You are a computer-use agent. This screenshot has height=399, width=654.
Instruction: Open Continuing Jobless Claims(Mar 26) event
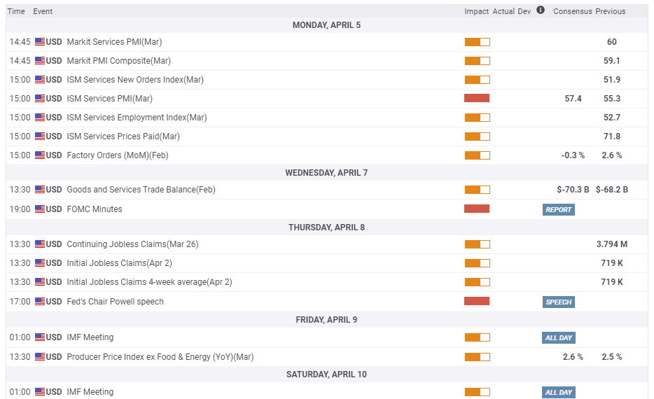coord(132,244)
